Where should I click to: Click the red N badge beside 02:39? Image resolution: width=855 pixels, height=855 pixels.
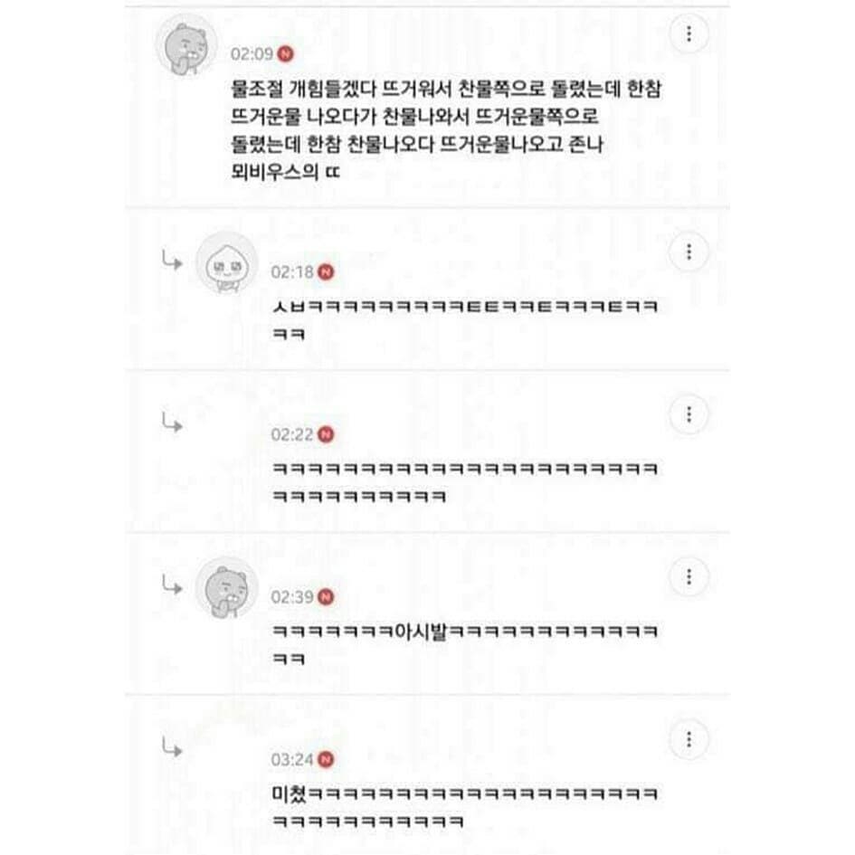(x=326, y=597)
